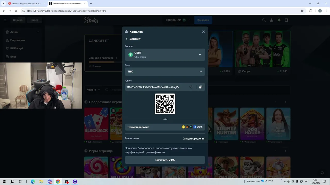Copy the deposit address using the copy icon
330x185 pixels.
pos(201,87)
